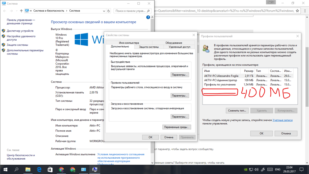Click the Система и безопасность breadcrumb

(x=49, y=11)
